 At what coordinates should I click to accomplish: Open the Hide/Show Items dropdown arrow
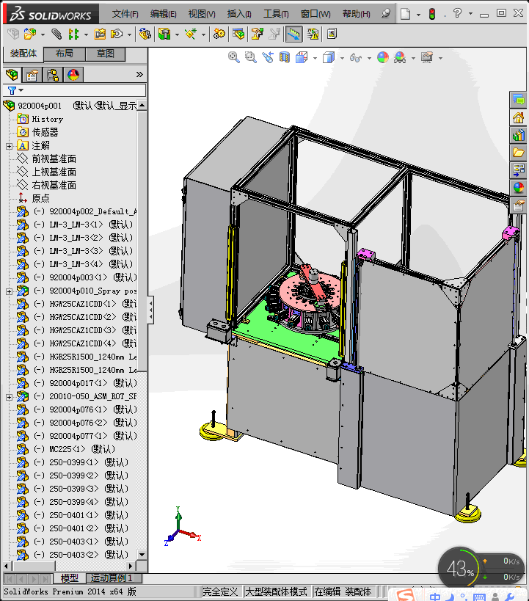coord(369,58)
